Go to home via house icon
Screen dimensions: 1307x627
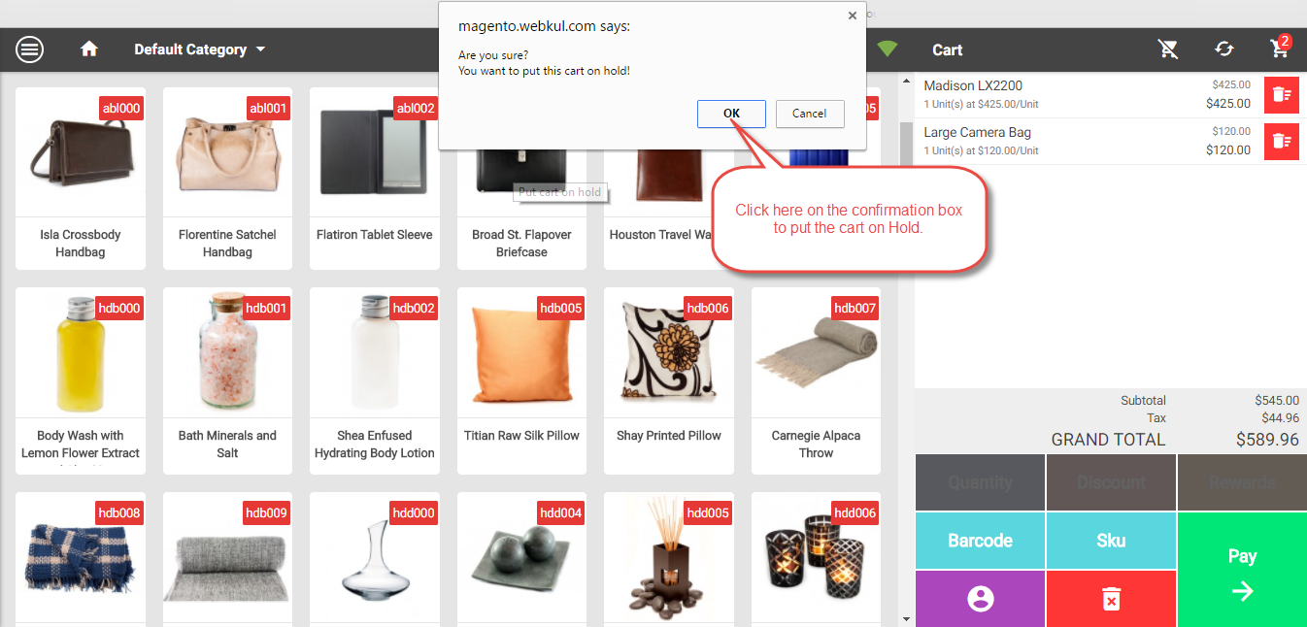pyautogui.click(x=89, y=49)
